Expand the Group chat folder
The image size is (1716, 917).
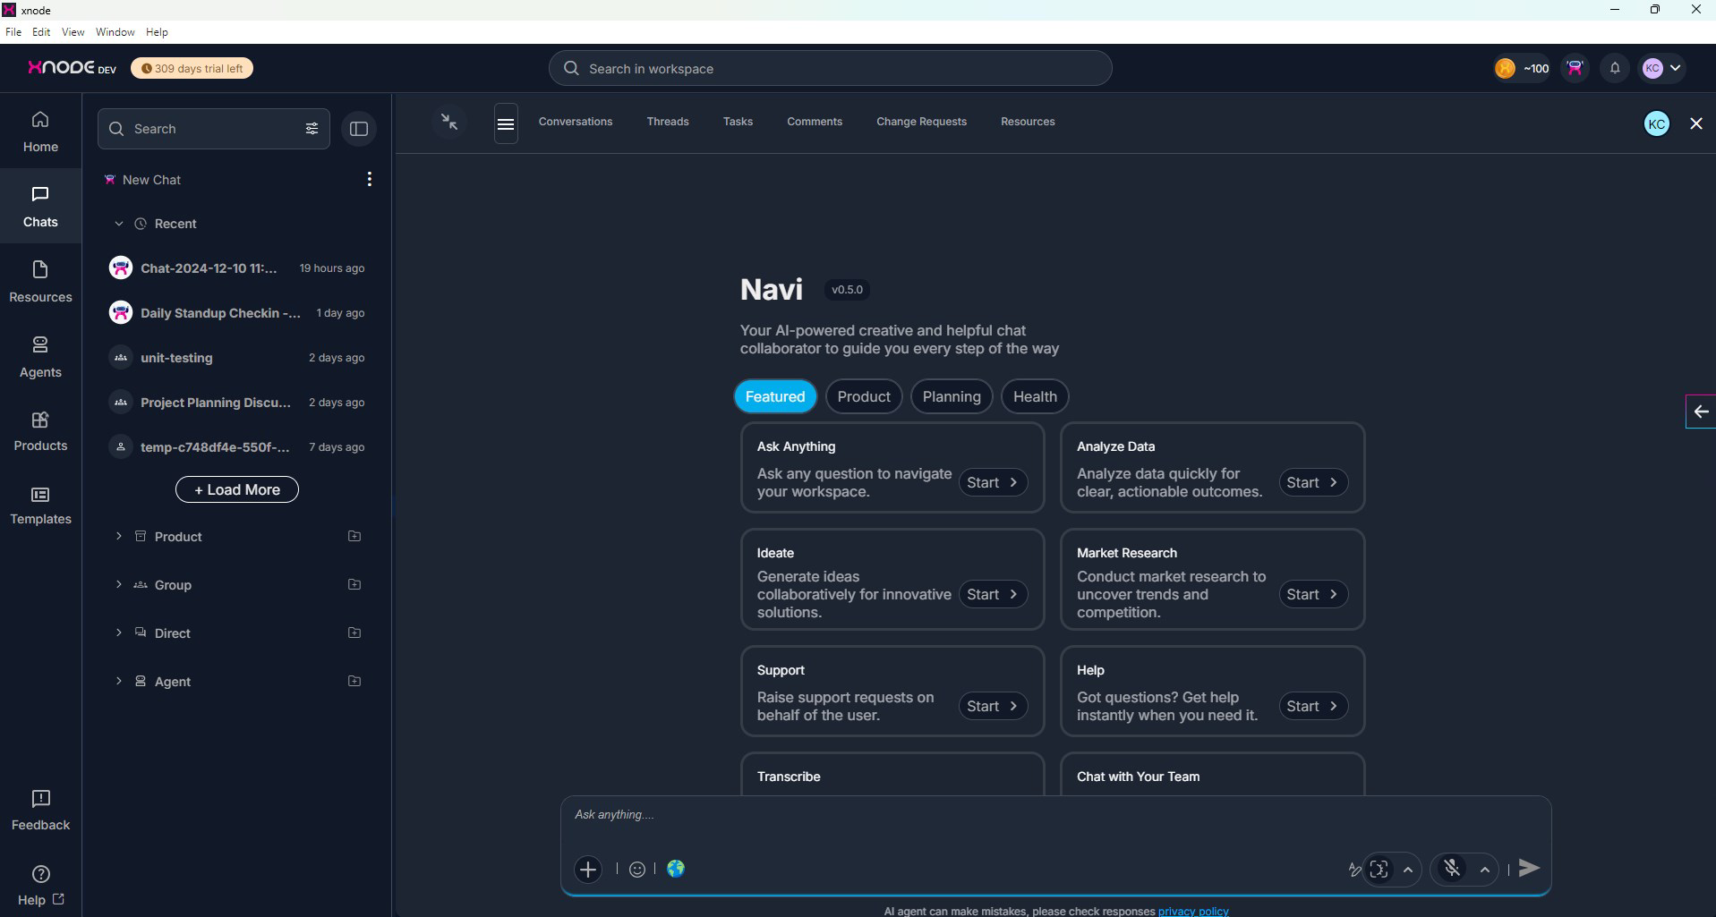point(118,584)
